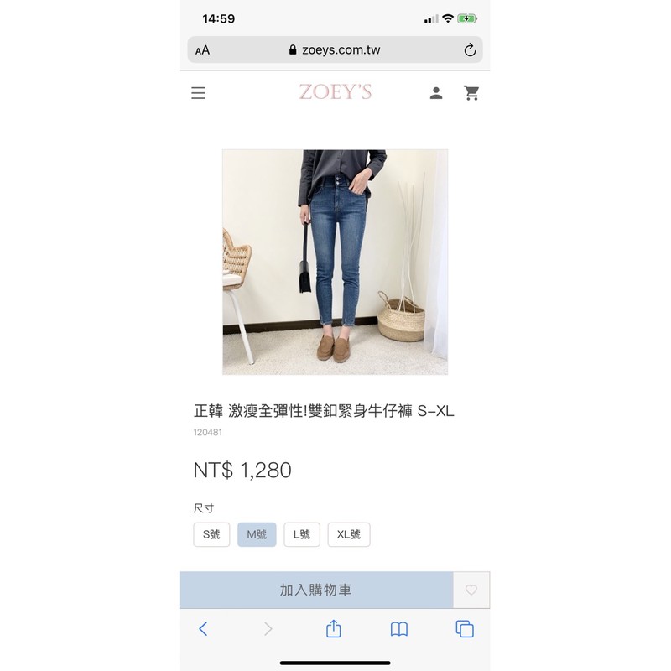Show all open tabs
The height and width of the screenshot is (671, 671).
pyautogui.click(x=465, y=628)
